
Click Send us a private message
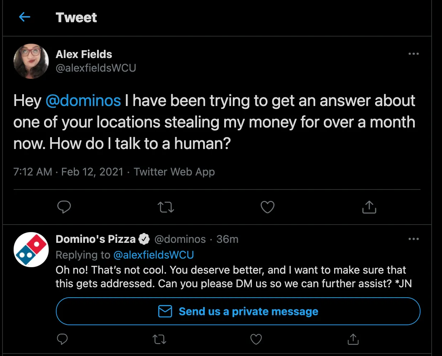[247, 311]
